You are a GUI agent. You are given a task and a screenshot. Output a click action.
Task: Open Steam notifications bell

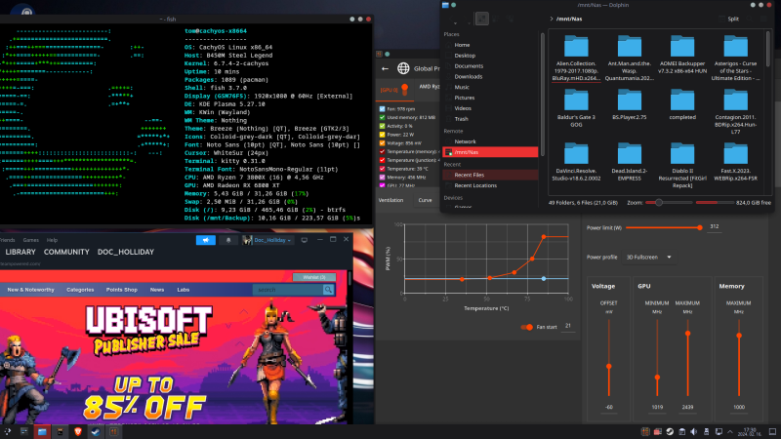(x=228, y=240)
